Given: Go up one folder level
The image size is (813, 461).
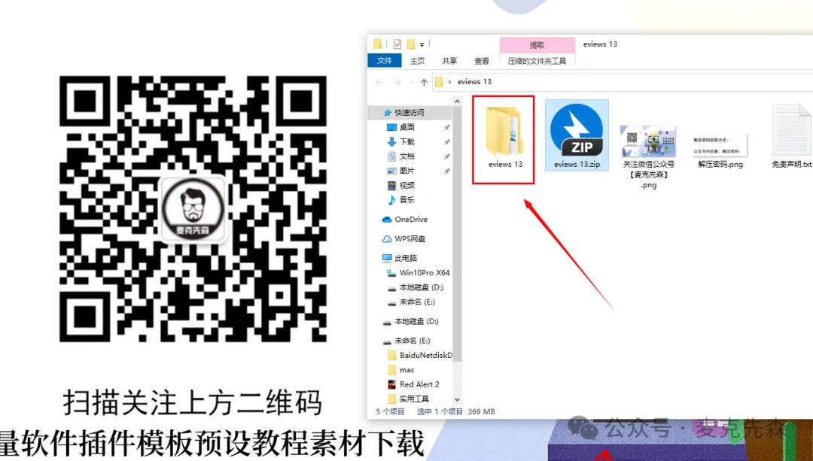Looking at the screenshot, I should (x=424, y=83).
